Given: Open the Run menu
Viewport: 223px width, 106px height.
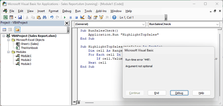Looking at the screenshot, I should coord(78,11).
